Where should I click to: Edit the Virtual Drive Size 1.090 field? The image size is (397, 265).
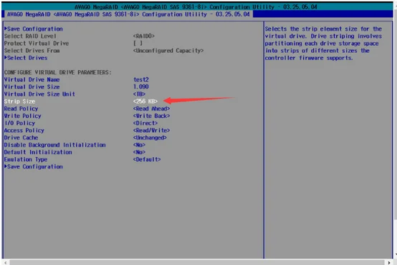141,87
